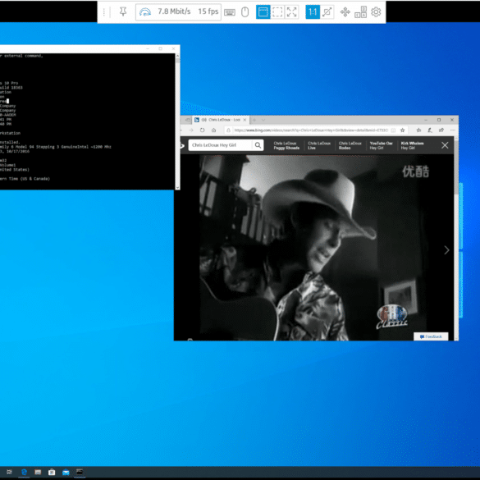Open Microsoft Store from the taskbar
The image size is (480, 480).
click(x=52, y=472)
